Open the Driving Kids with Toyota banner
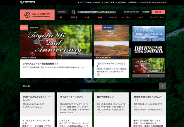This screenshot has height=127, width=184. [149, 49]
